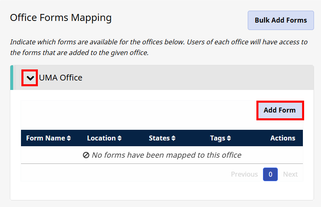Click sort arrows beside States
This screenshot has height=207, width=321.
click(x=174, y=138)
